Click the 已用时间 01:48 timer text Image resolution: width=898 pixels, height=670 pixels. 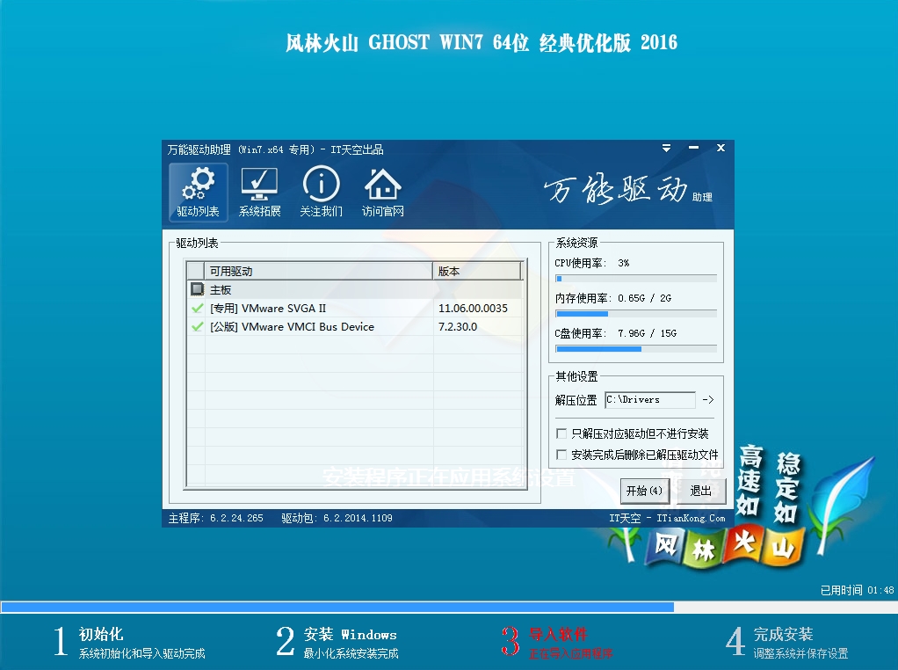pyautogui.click(x=857, y=590)
